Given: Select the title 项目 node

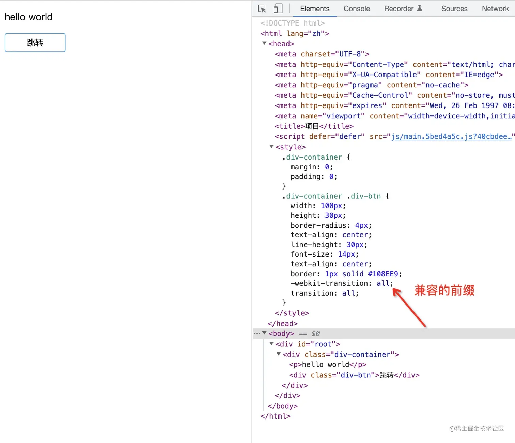Looking at the screenshot, I should 314,126.
